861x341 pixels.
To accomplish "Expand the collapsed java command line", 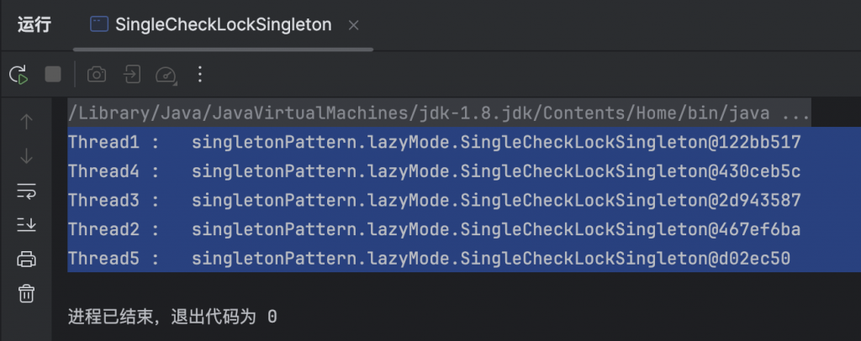I will click(795, 113).
